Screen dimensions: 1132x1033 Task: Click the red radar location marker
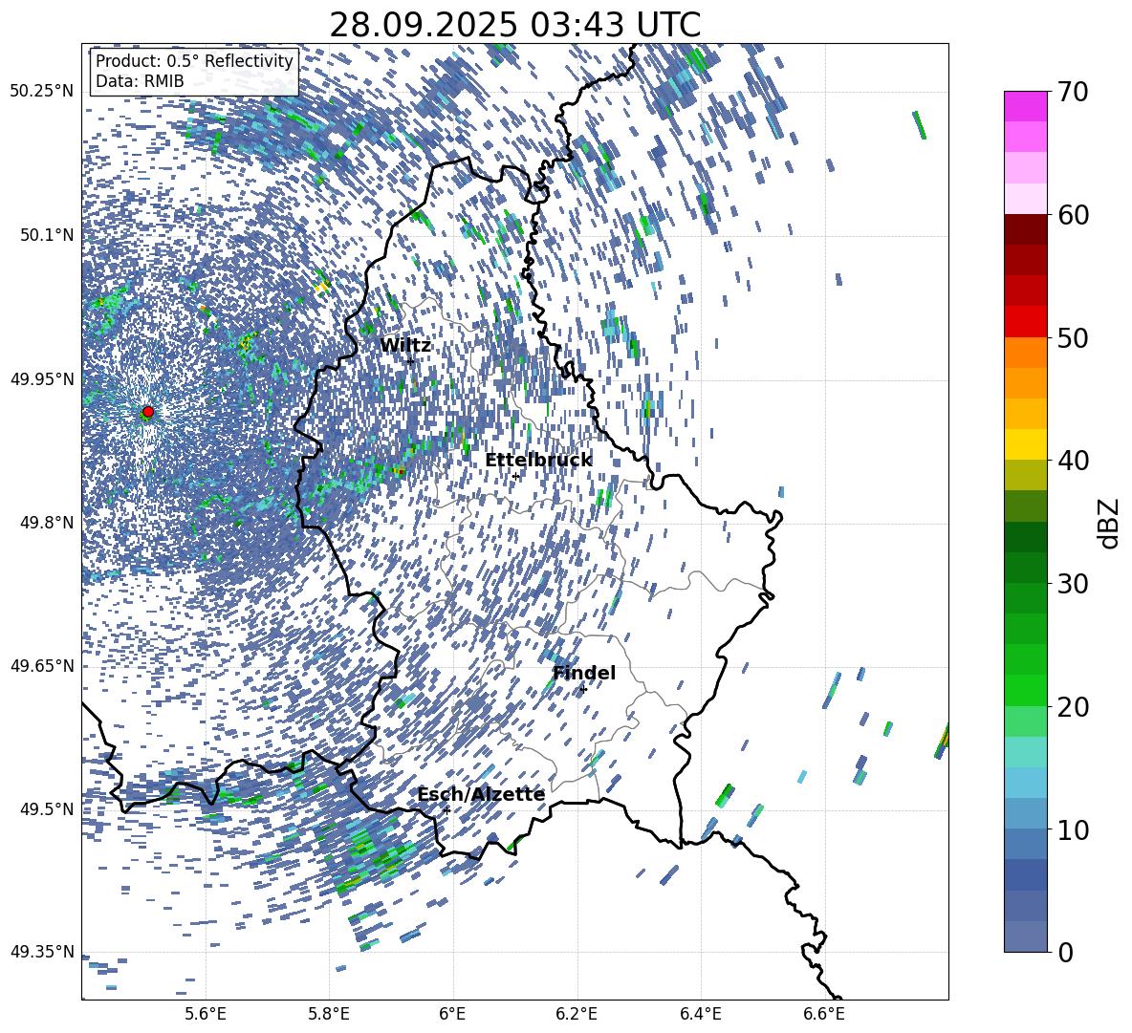(x=148, y=412)
